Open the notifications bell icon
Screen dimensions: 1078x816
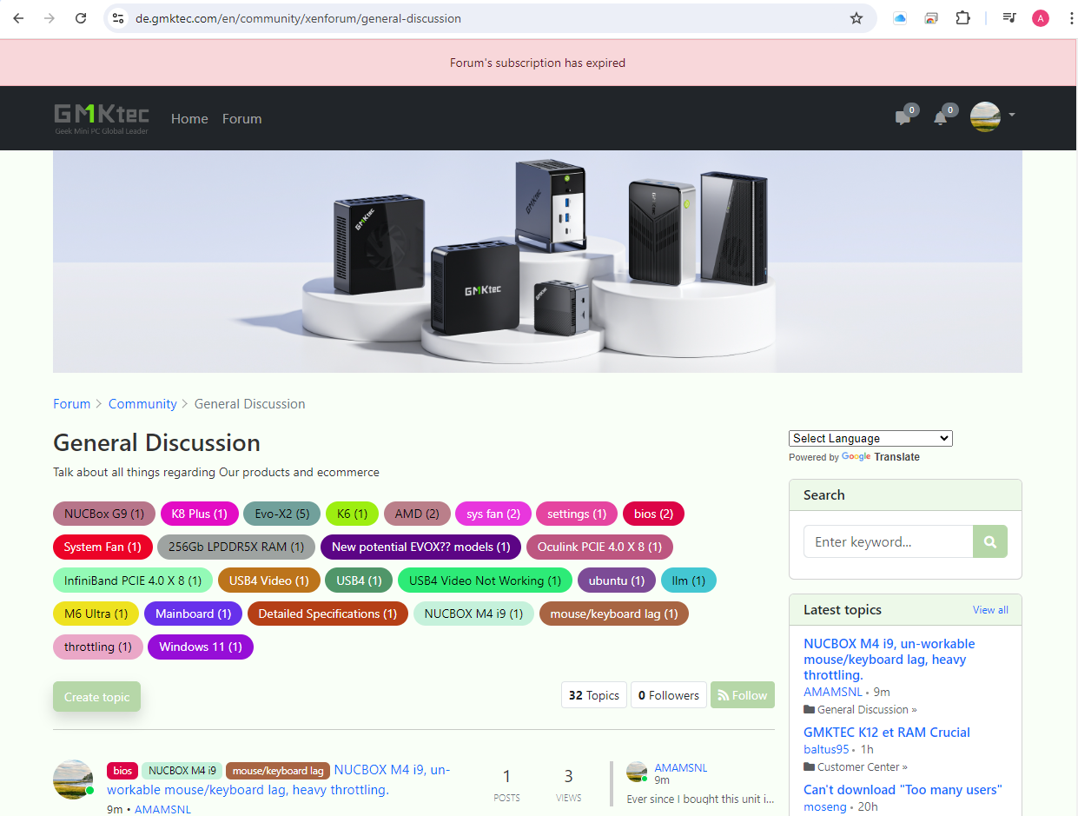[940, 118]
